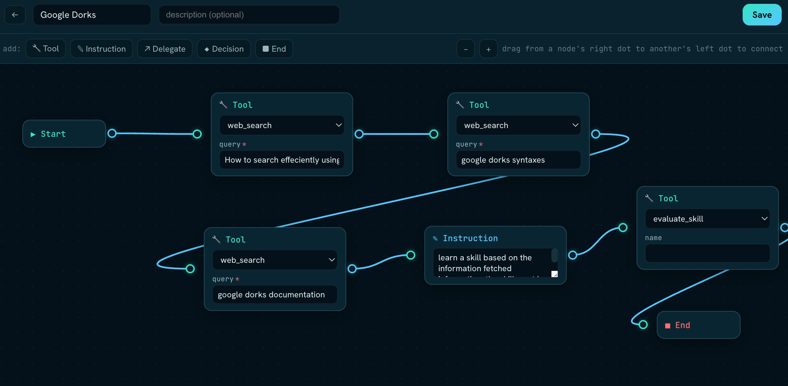Viewport: 788px width, 386px height.
Task: Click the back arrow button
Action: [x=15, y=15]
